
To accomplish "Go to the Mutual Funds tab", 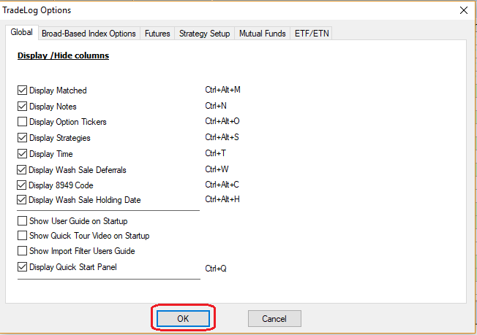I will point(262,34).
